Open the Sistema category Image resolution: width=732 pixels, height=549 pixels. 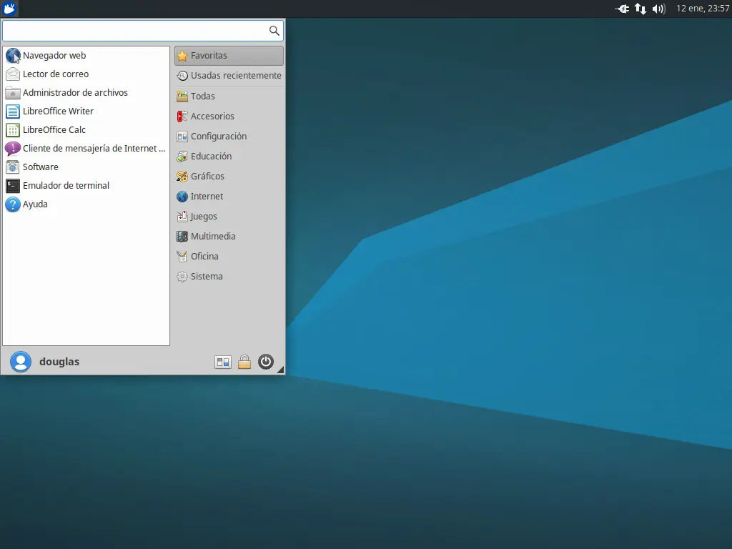click(x=229, y=277)
